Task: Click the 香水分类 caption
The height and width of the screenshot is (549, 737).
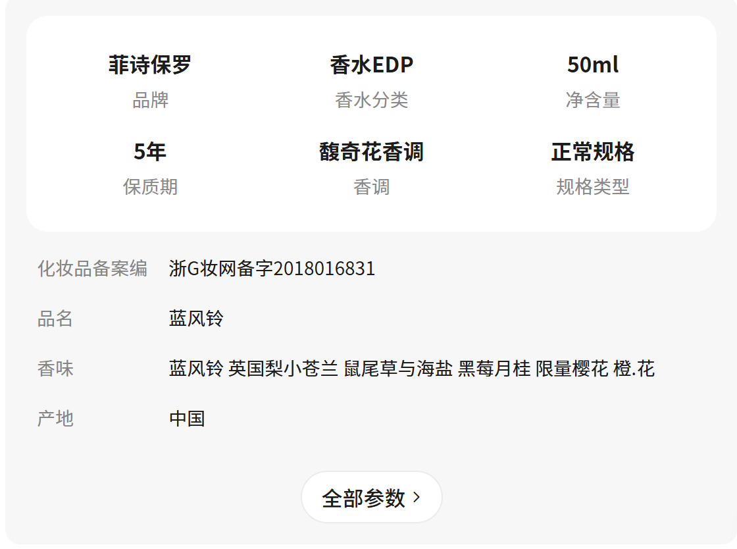Action: coord(371,100)
